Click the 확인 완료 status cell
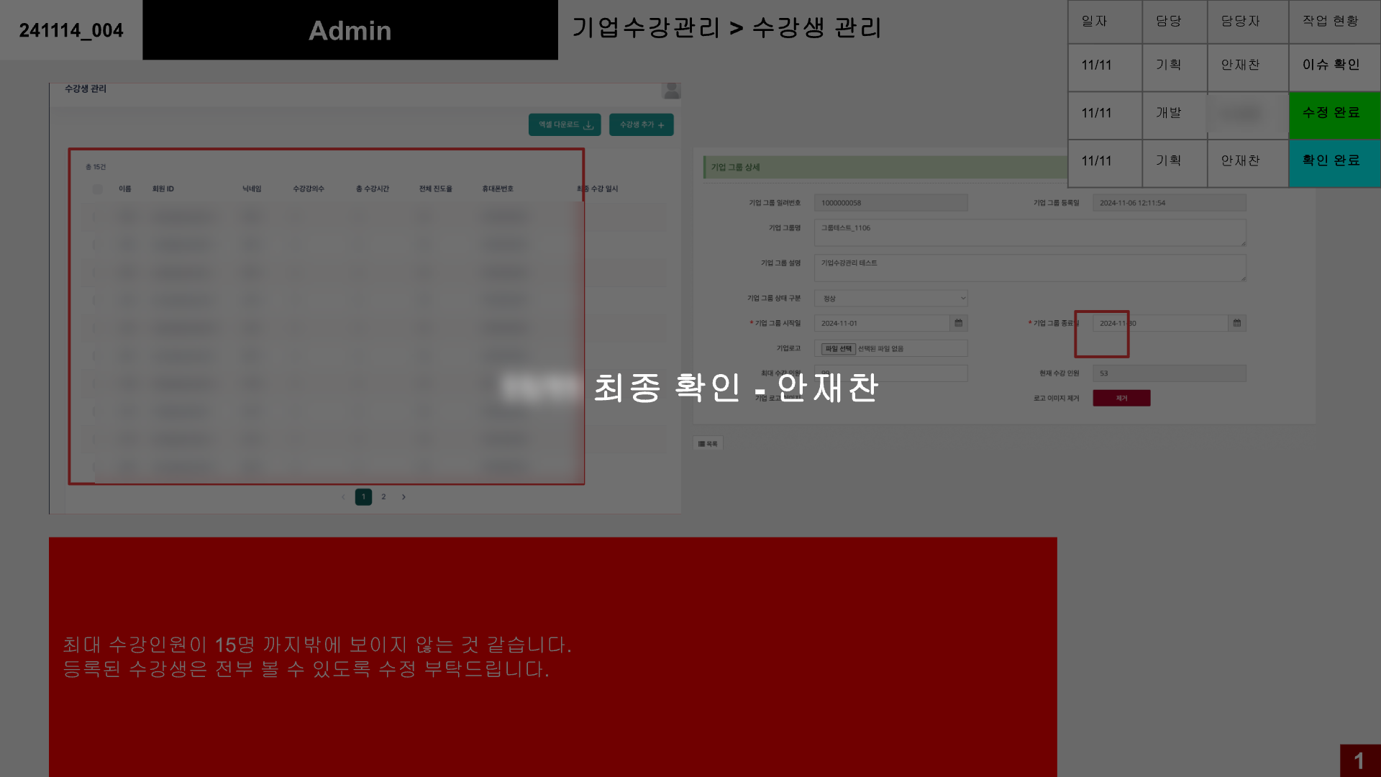1381x777 pixels. [1334, 163]
